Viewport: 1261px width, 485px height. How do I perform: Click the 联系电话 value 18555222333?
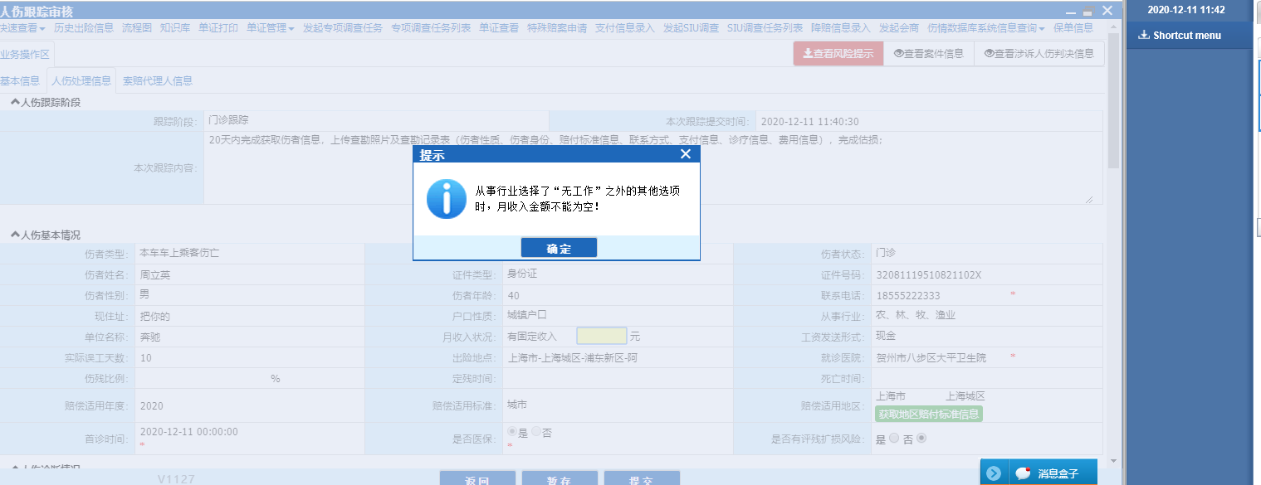click(908, 295)
